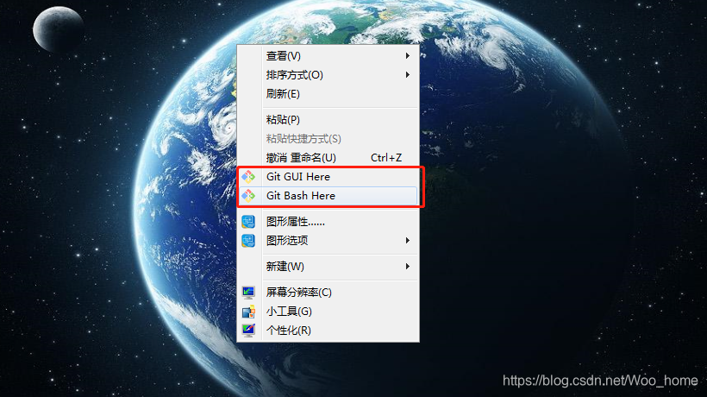Open 屏幕分辨率(C) settings
Screen dimensions: 707x397
(328, 293)
